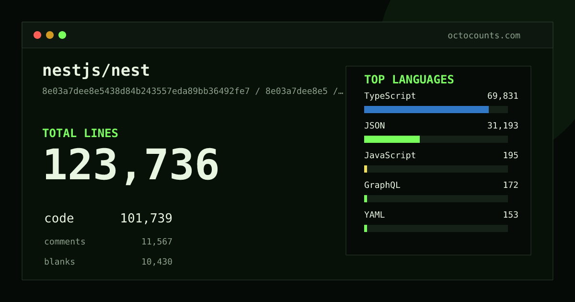Click the GraphQL language label

coord(382,185)
